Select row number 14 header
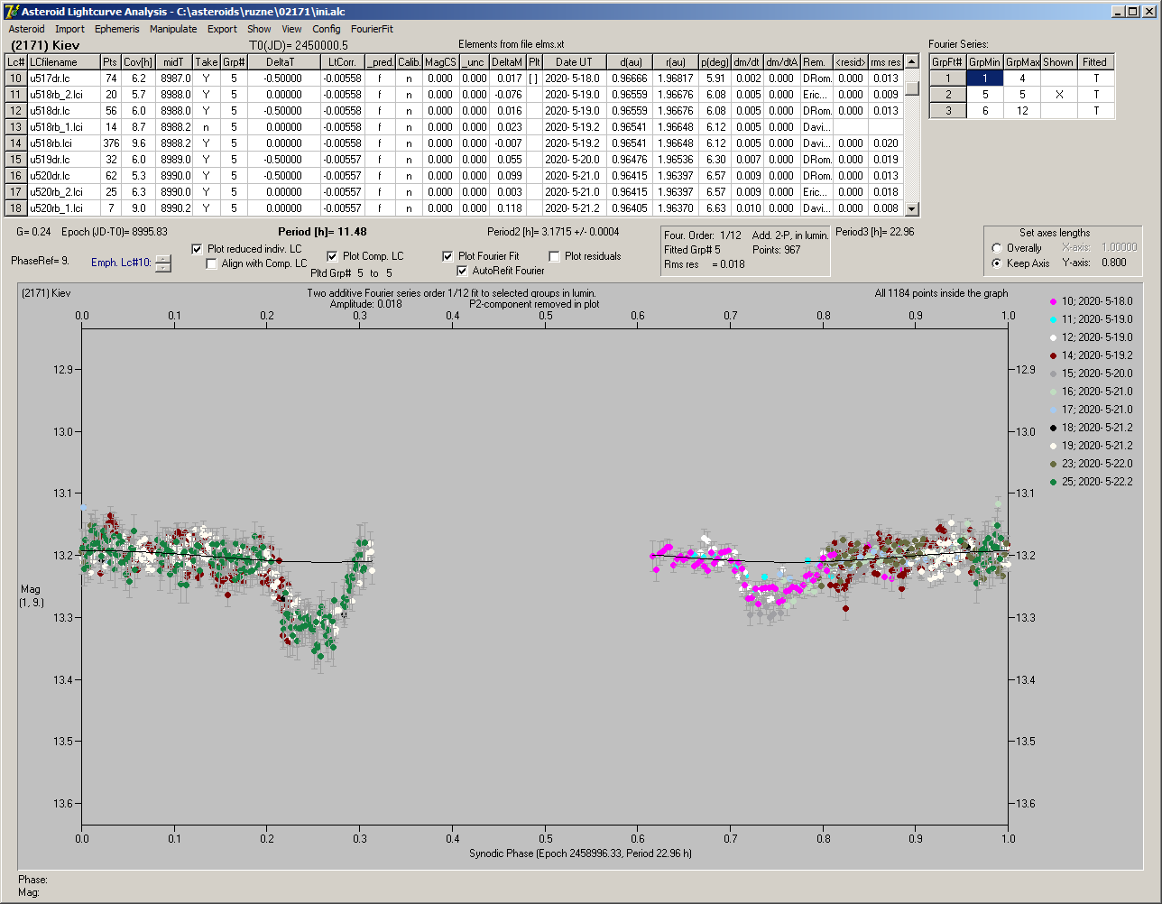 pos(16,143)
